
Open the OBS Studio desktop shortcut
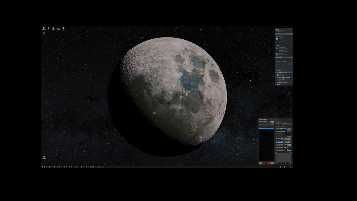point(44,33)
